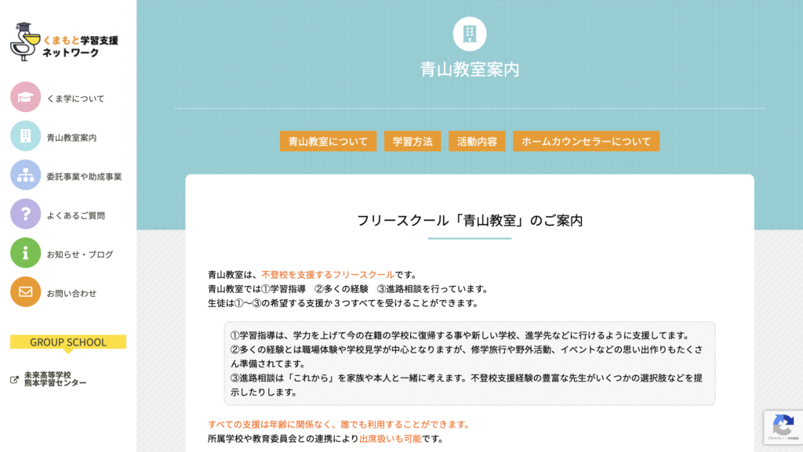803x452 pixels.
Task: Click the 学習方法 button
Action: coord(412,141)
